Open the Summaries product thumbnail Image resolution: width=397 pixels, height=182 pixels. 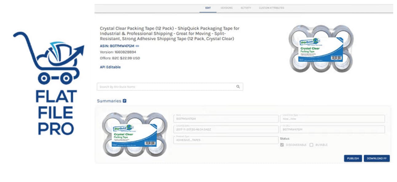[x=135, y=134]
